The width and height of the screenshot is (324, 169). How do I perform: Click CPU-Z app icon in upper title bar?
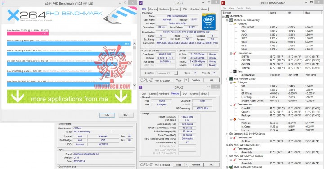(141, 3)
